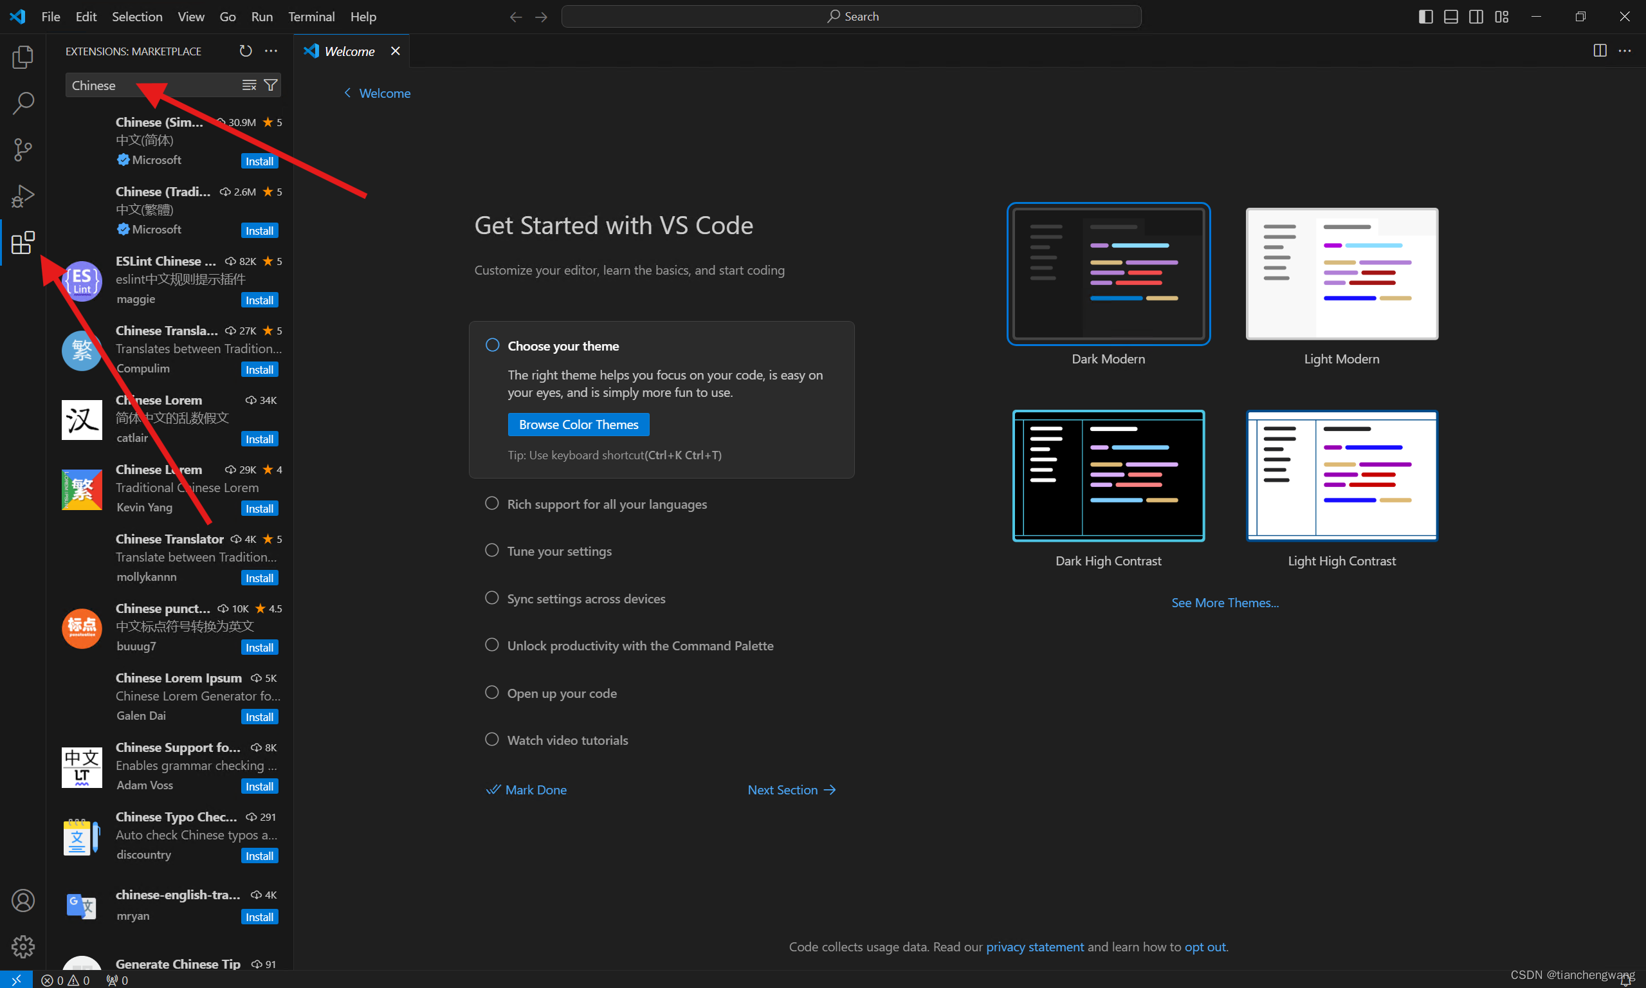1646x988 pixels.
Task: Open a Remote Window from status bar
Action: [16, 980]
